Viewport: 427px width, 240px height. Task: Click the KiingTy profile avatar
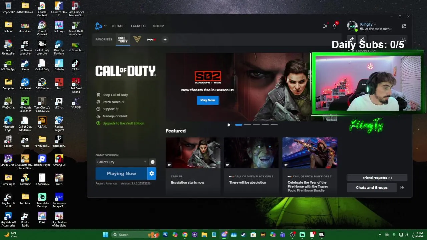pos(352,26)
